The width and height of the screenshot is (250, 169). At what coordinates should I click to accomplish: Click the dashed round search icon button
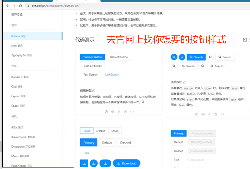202,66
